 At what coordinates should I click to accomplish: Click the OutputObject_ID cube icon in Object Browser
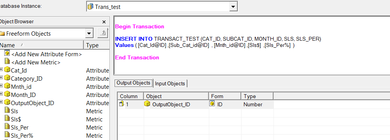coord(7,102)
